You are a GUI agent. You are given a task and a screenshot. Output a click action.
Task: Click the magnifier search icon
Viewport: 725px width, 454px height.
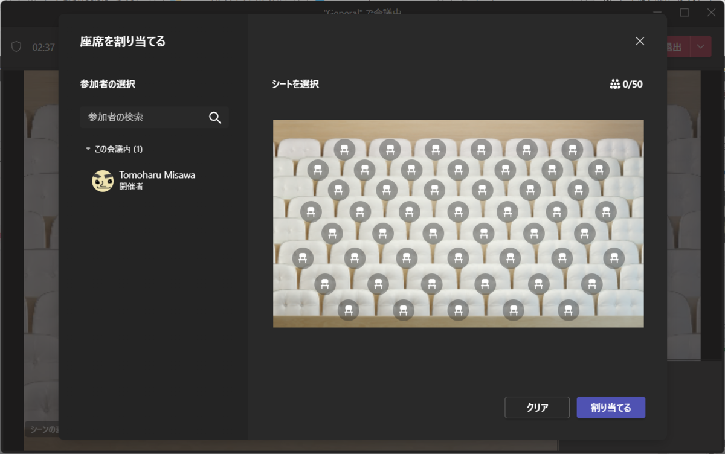(215, 117)
